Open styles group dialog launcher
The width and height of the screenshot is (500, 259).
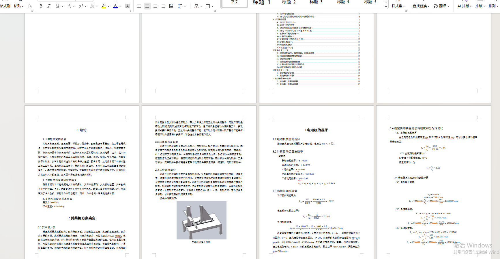pos(406,11)
